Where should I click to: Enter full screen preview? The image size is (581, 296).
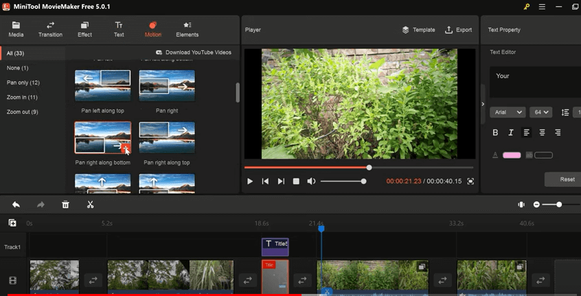pos(470,181)
